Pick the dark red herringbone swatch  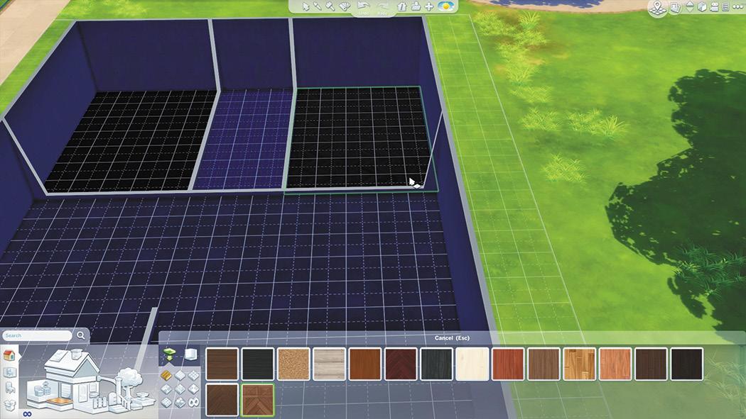click(401, 364)
